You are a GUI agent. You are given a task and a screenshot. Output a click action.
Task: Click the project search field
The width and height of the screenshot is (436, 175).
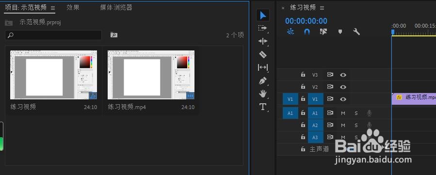(x=53, y=35)
